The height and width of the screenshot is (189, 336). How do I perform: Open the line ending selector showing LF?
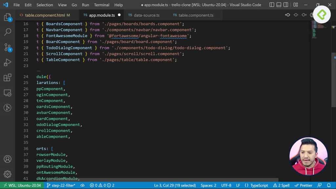click(238, 185)
